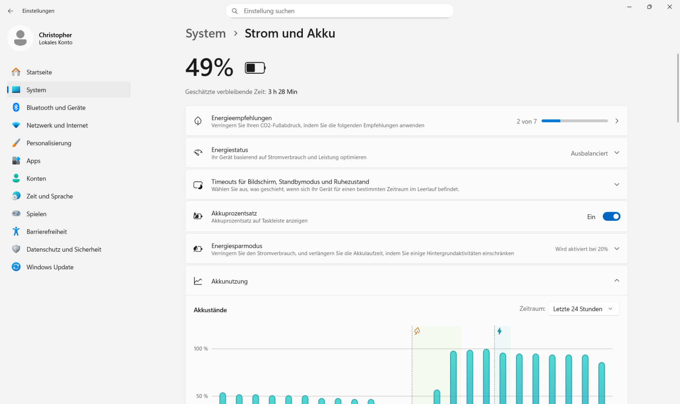The width and height of the screenshot is (680, 404).
Task: Click the Windows Update sidebar icon
Action: pyautogui.click(x=16, y=267)
